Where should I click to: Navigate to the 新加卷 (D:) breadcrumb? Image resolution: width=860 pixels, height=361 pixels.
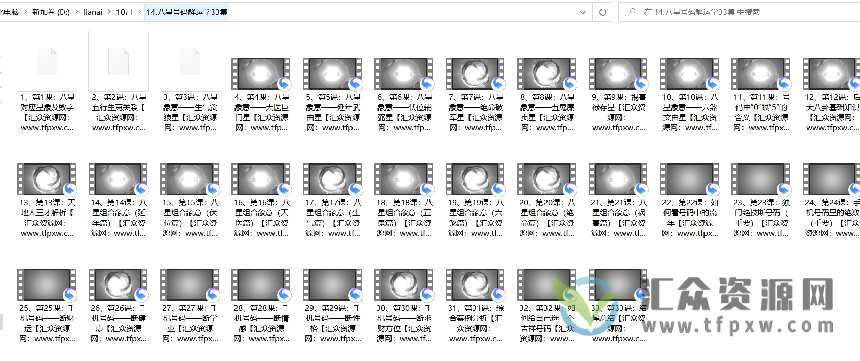pyautogui.click(x=51, y=12)
